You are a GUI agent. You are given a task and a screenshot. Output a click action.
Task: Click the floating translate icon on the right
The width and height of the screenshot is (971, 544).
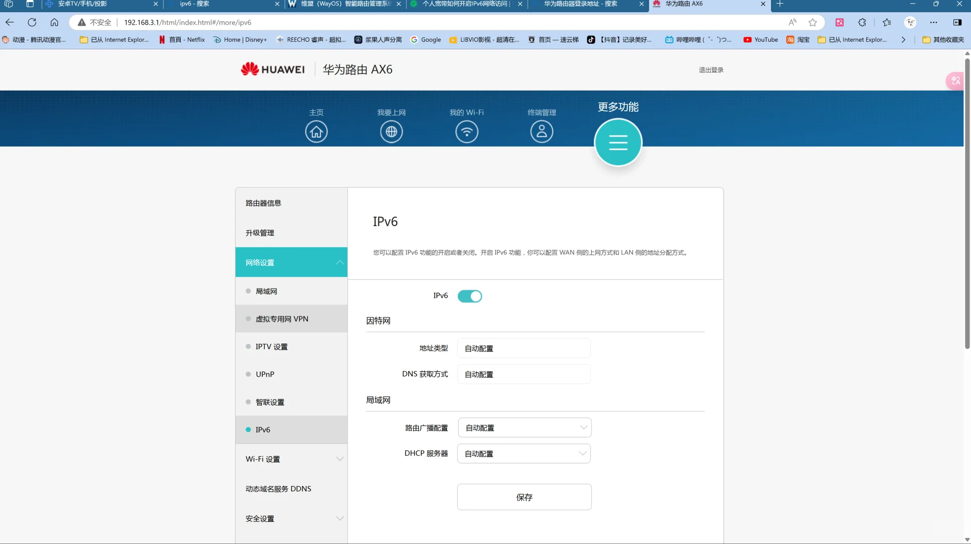[x=955, y=81]
